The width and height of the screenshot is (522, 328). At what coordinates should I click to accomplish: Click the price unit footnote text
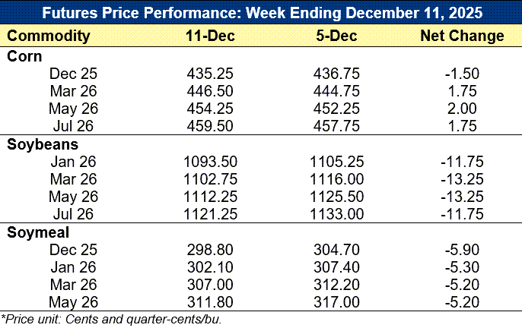[x=111, y=318]
